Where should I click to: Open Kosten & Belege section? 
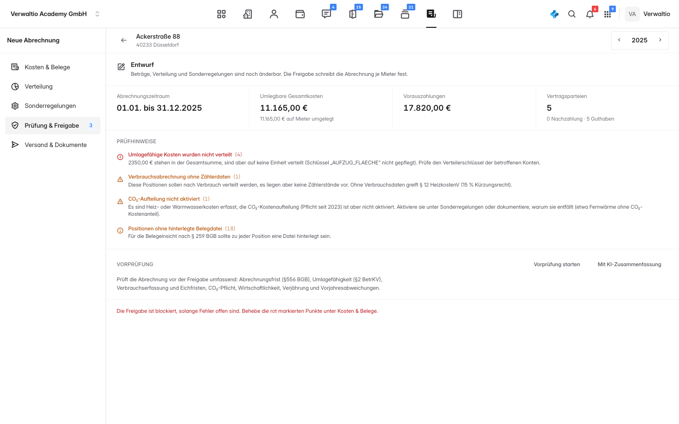coord(53,67)
